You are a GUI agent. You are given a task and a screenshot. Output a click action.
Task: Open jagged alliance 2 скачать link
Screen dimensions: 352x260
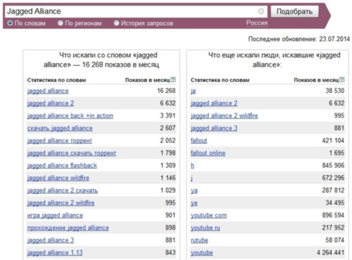tap(62, 191)
